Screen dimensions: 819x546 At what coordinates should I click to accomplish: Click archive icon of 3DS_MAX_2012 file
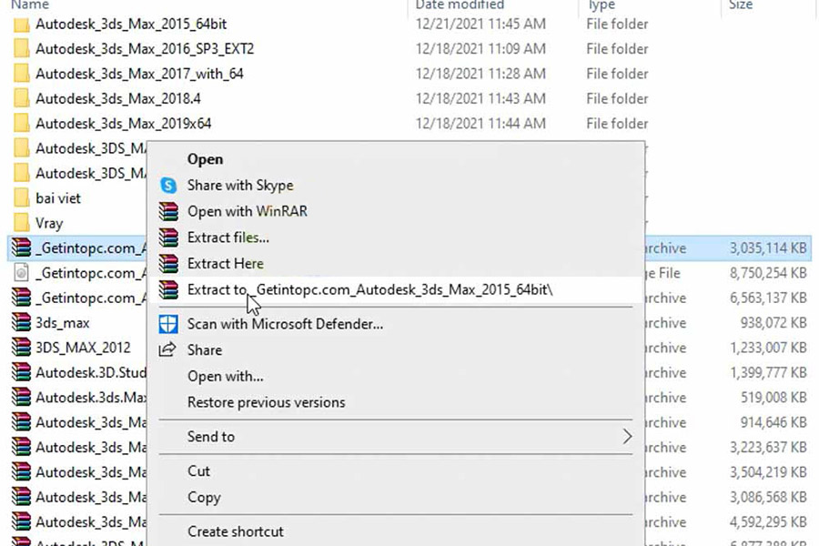click(x=21, y=348)
